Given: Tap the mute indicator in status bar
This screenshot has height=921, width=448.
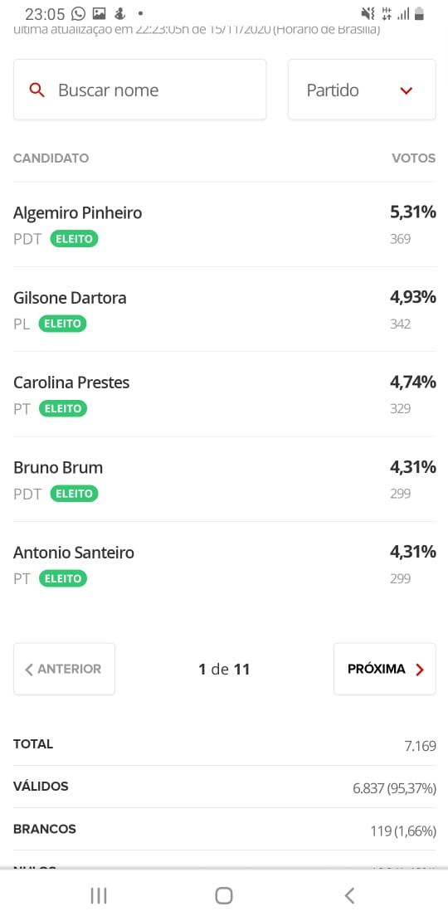Looking at the screenshot, I should click(368, 13).
